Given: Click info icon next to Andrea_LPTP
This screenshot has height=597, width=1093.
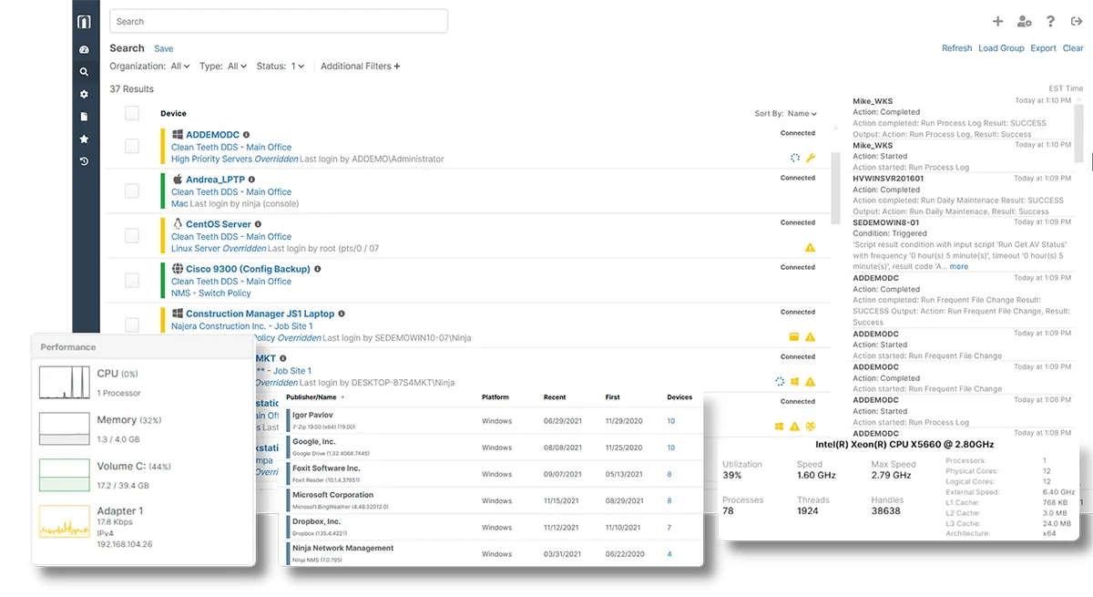Looking at the screenshot, I should [x=252, y=180].
